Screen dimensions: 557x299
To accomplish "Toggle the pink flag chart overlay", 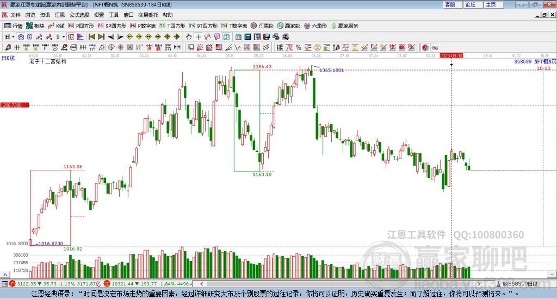I will [x=81, y=37].
